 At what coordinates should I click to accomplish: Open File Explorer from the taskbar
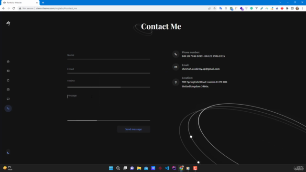(x=139, y=168)
